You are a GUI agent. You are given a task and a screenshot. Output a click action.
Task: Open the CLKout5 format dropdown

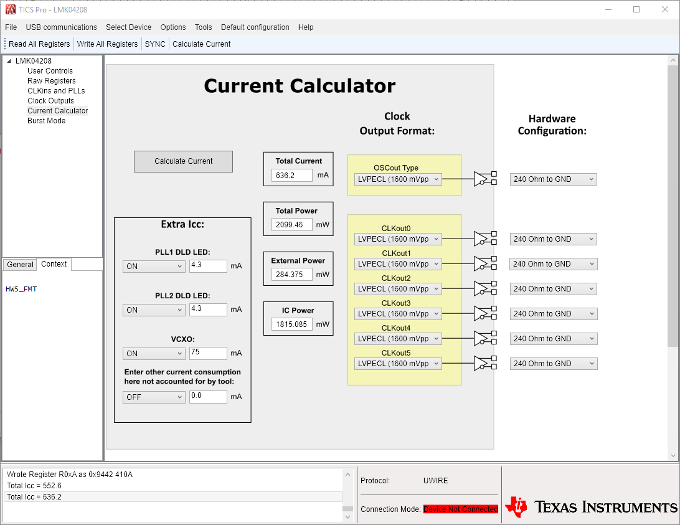coord(398,364)
